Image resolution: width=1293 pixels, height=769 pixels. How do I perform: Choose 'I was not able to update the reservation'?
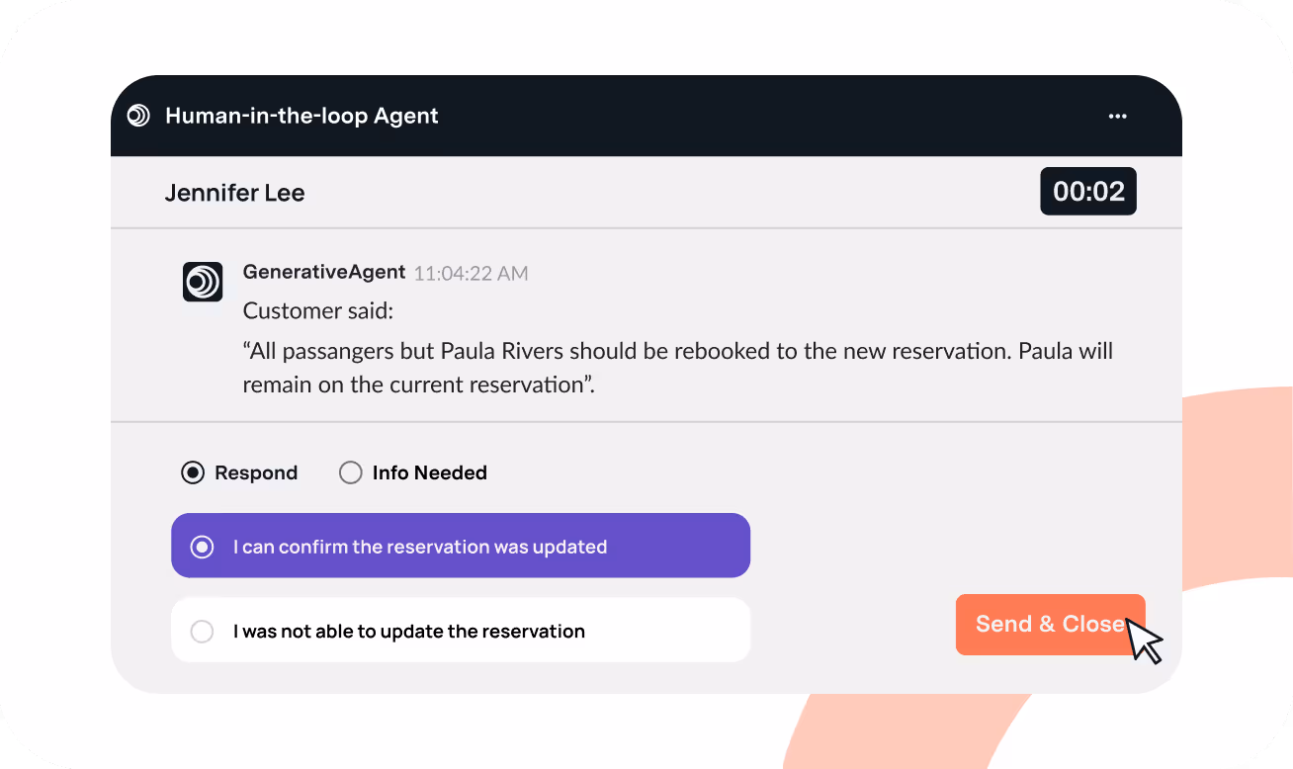(x=461, y=630)
